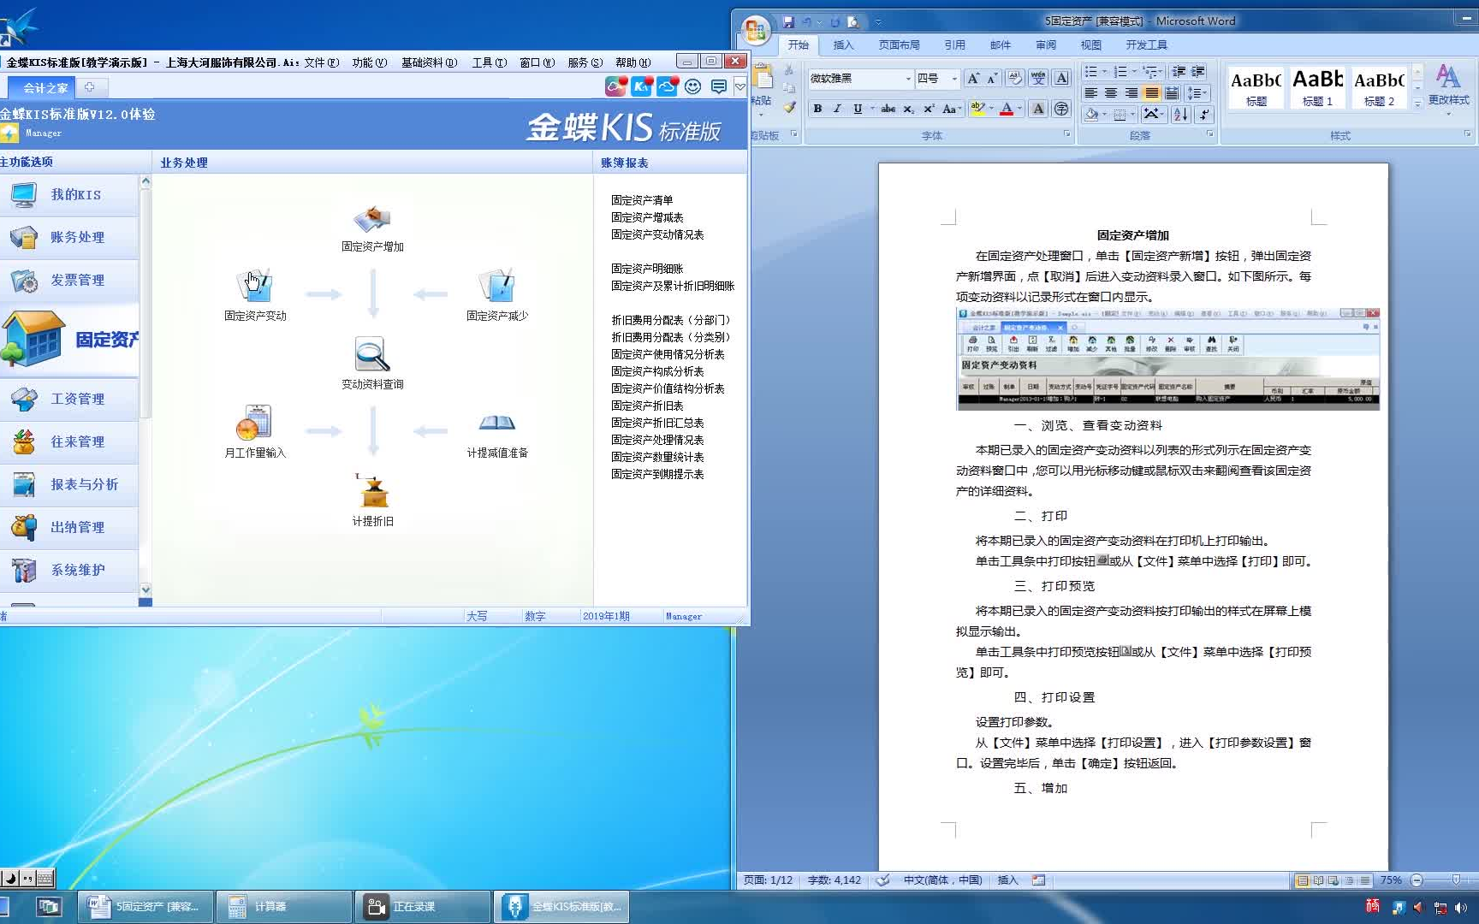The width and height of the screenshot is (1479, 924).
Task: Select 我的KIS in the main function sidebar
Action: click(x=69, y=195)
